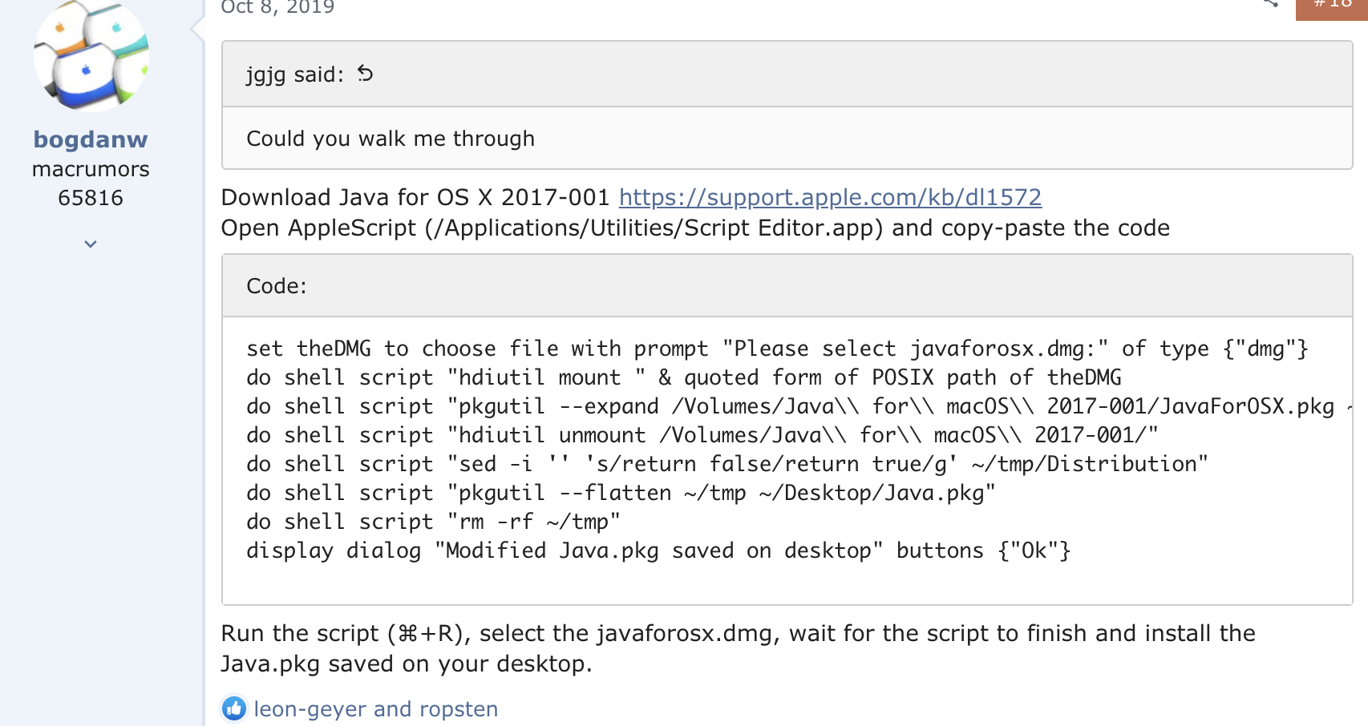View likes by leon-geyer and ropsten
1368x726 pixels.
pyautogui.click(x=375, y=709)
